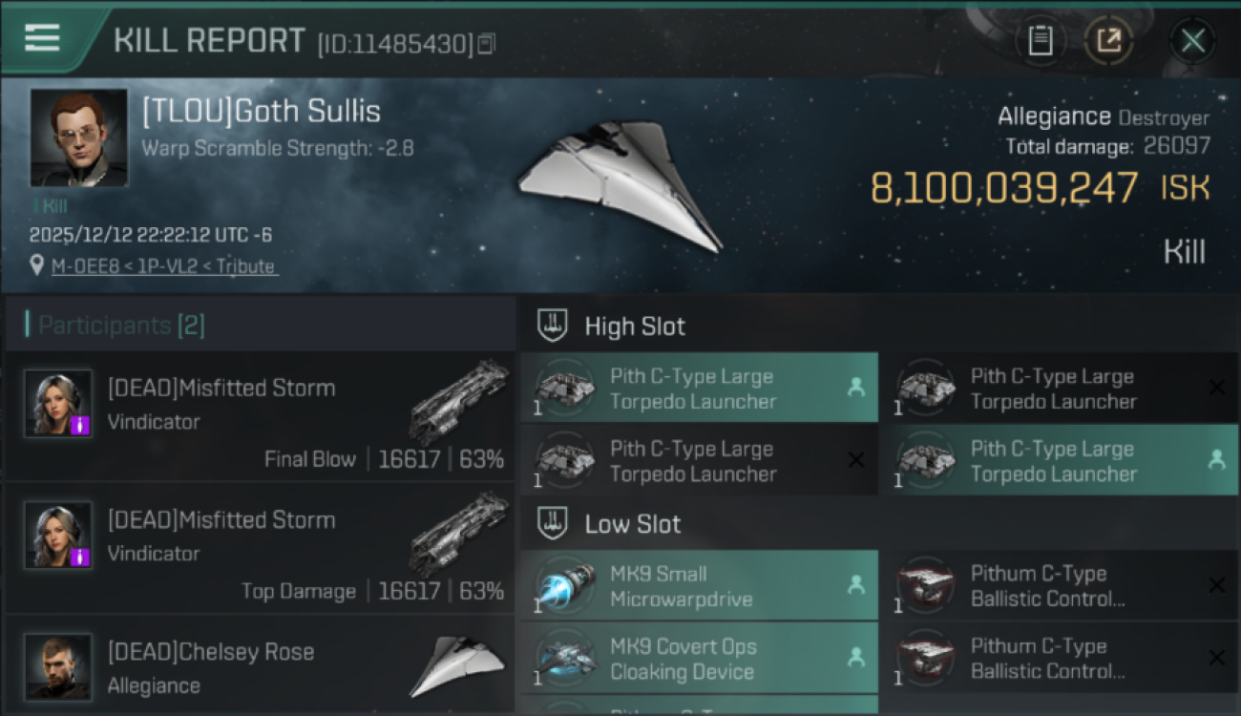This screenshot has height=716, width=1241.
Task: Select the Participants [2] header
Action: click(121, 326)
